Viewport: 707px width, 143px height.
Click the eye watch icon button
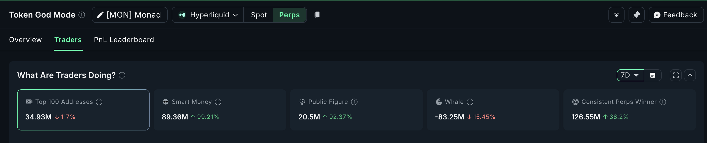click(x=616, y=15)
